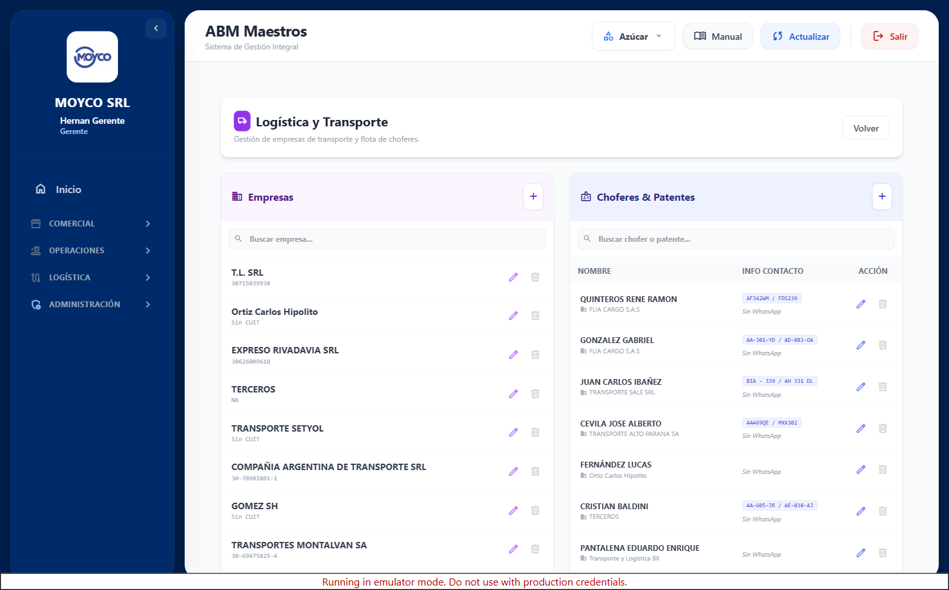The height and width of the screenshot is (590, 949).
Task: Click the ABM Maestros page title
Action: (x=256, y=31)
